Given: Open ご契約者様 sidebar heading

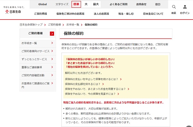Looking at the screenshot, I should [x=35, y=33].
